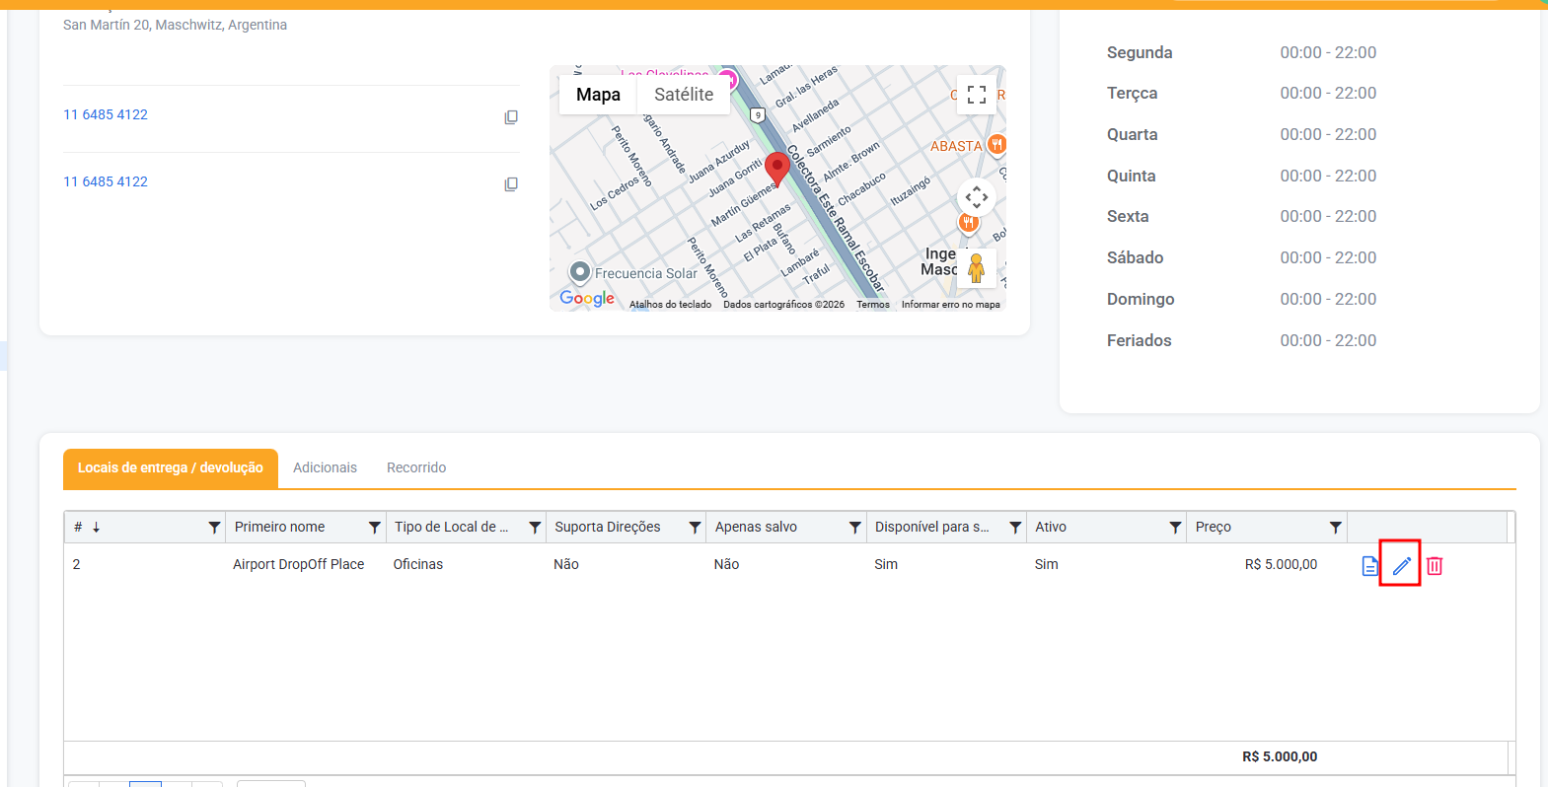The height and width of the screenshot is (787, 1548).
Task: Click the edit pencil icon for Airport DropOff Place
Action: coord(1401,565)
